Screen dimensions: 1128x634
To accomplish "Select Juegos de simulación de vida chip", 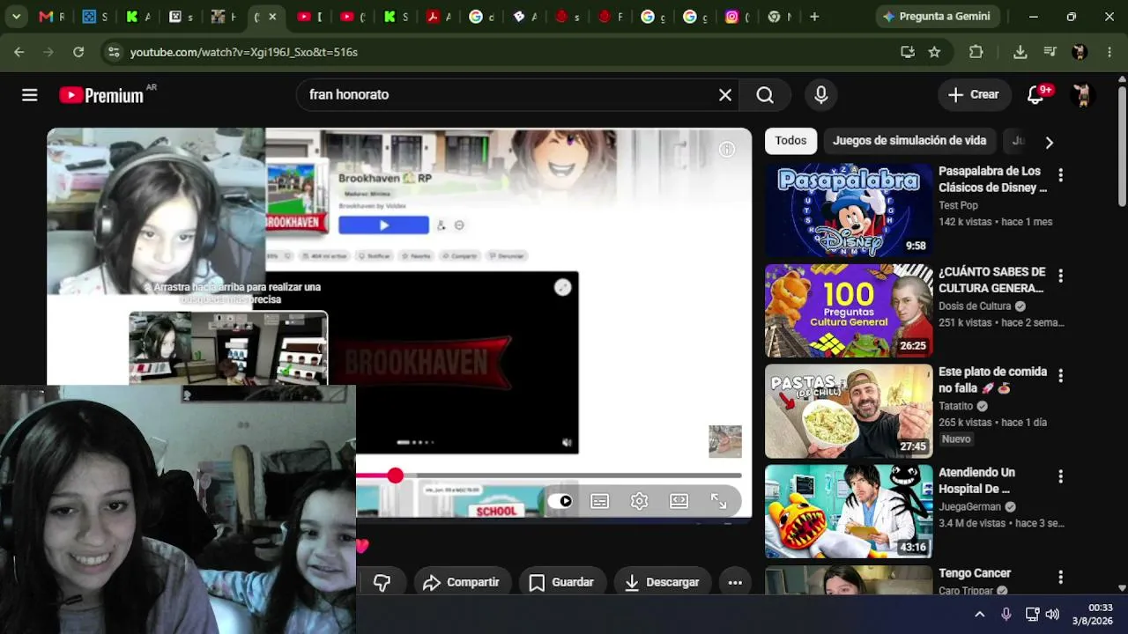I will (x=909, y=141).
